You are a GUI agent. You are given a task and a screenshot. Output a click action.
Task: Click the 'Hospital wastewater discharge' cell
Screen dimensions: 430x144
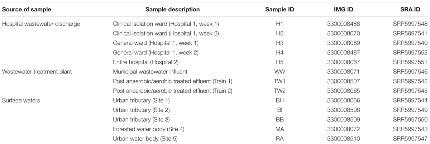point(41,24)
